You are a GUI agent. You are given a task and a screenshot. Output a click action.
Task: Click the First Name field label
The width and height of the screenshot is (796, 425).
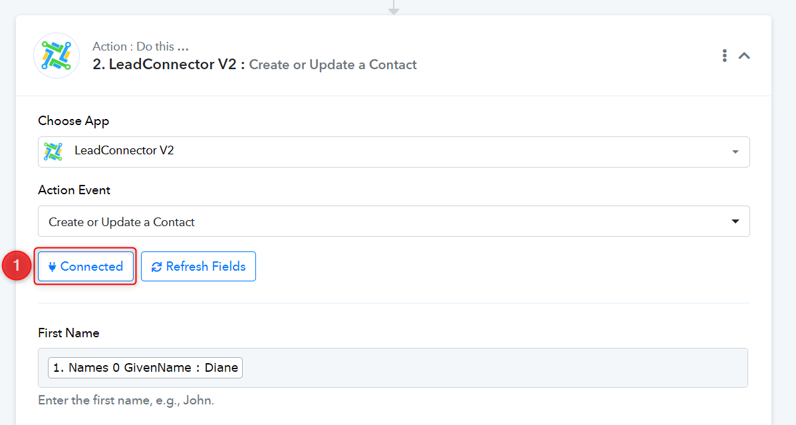tap(68, 333)
